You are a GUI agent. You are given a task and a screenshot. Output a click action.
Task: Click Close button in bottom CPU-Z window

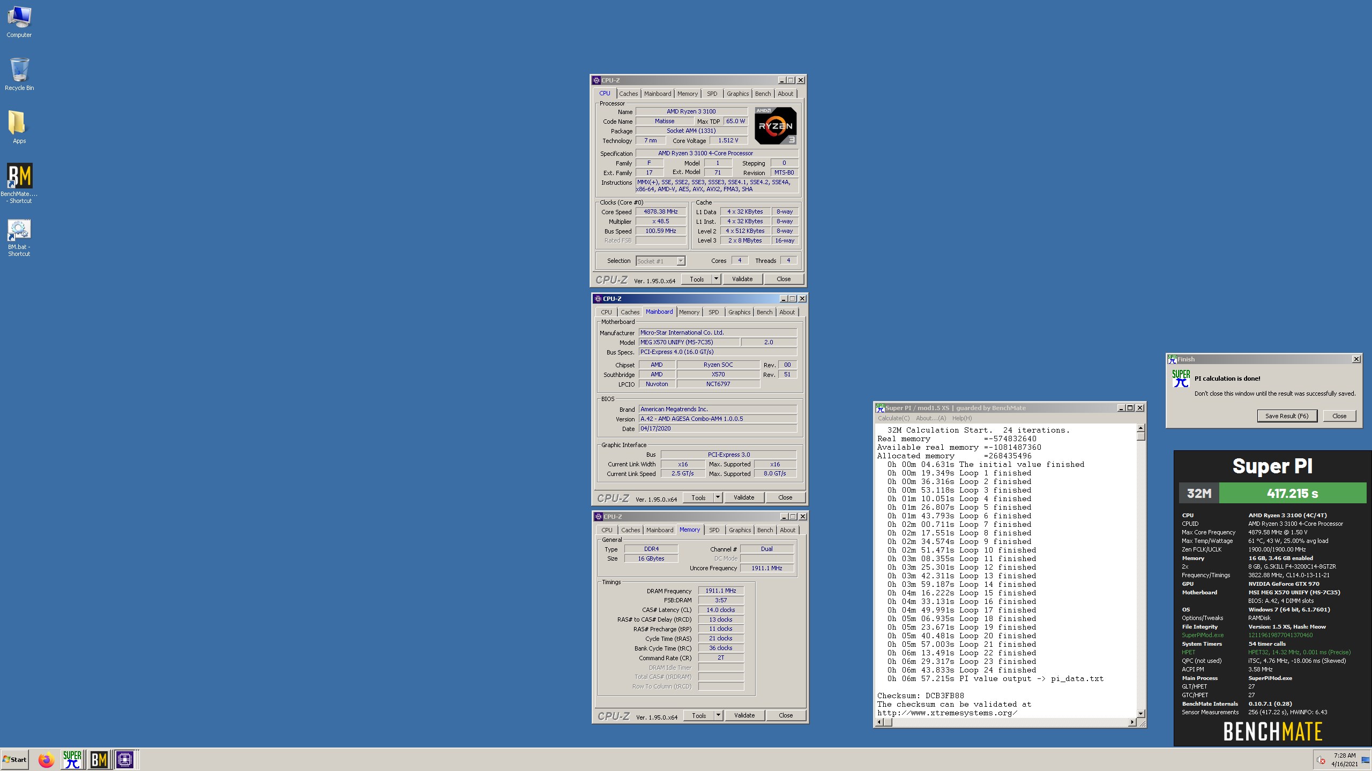786,715
